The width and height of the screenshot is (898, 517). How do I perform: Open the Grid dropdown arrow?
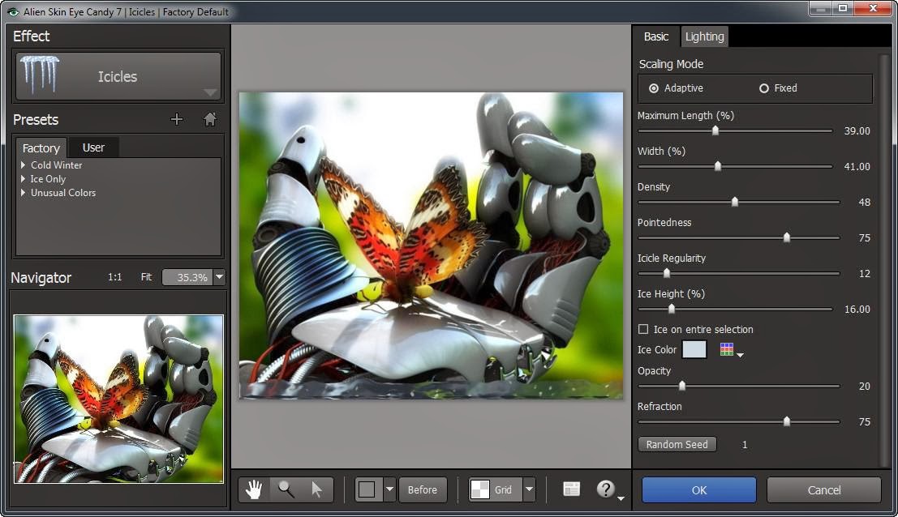click(x=529, y=489)
